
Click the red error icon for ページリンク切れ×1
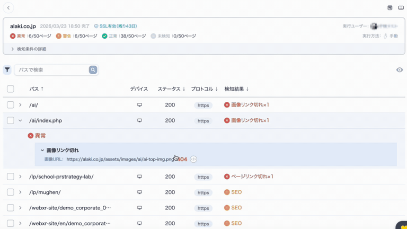(x=227, y=177)
